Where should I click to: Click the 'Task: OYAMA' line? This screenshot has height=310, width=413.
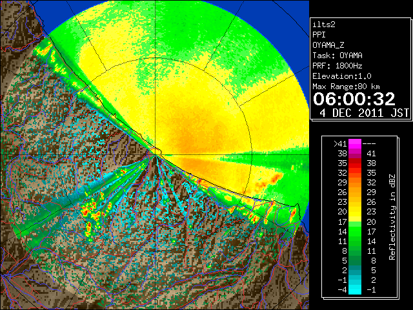[x=337, y=56]
